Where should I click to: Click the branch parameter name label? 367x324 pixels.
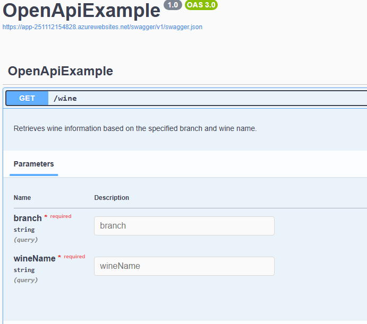pyautogui.click(x=28, y=218)
